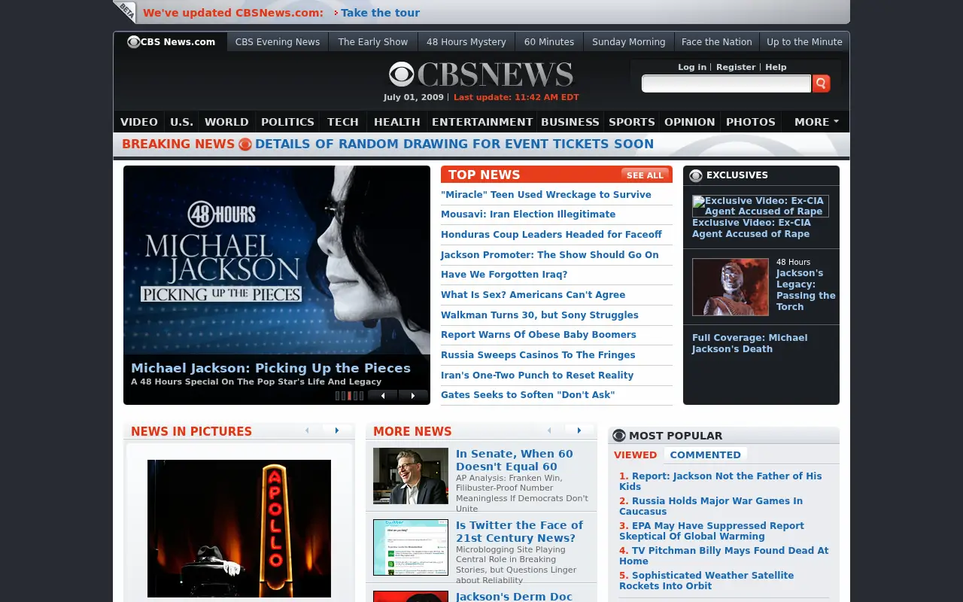Advance Michael Jackson carousel to next slide

click(413, 396)
